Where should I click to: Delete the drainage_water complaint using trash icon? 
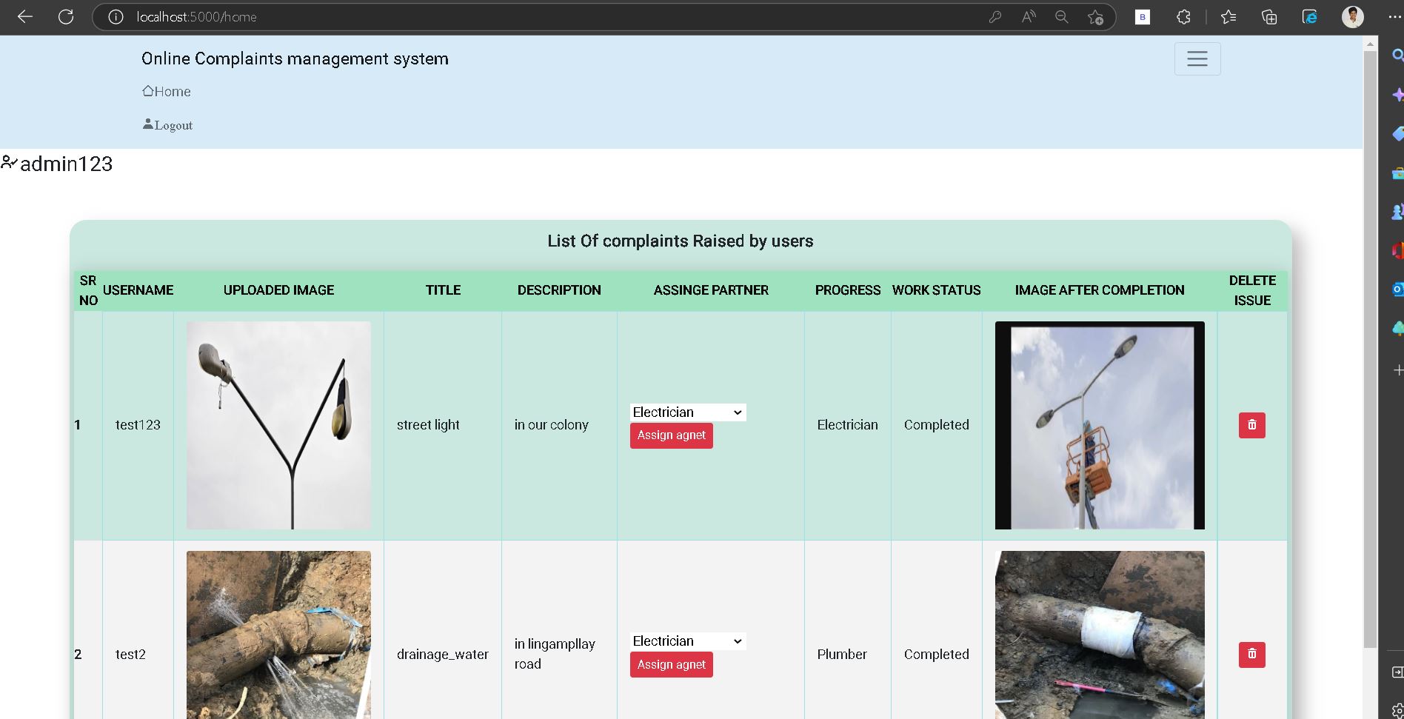coord(1252,655)
